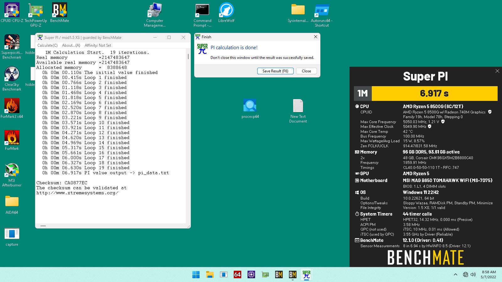Viewport: 502px width, 282px height.
Task: Click AMD Ryzen 5 8500G (6C/12T) heading
Action: tap(433, 107)
